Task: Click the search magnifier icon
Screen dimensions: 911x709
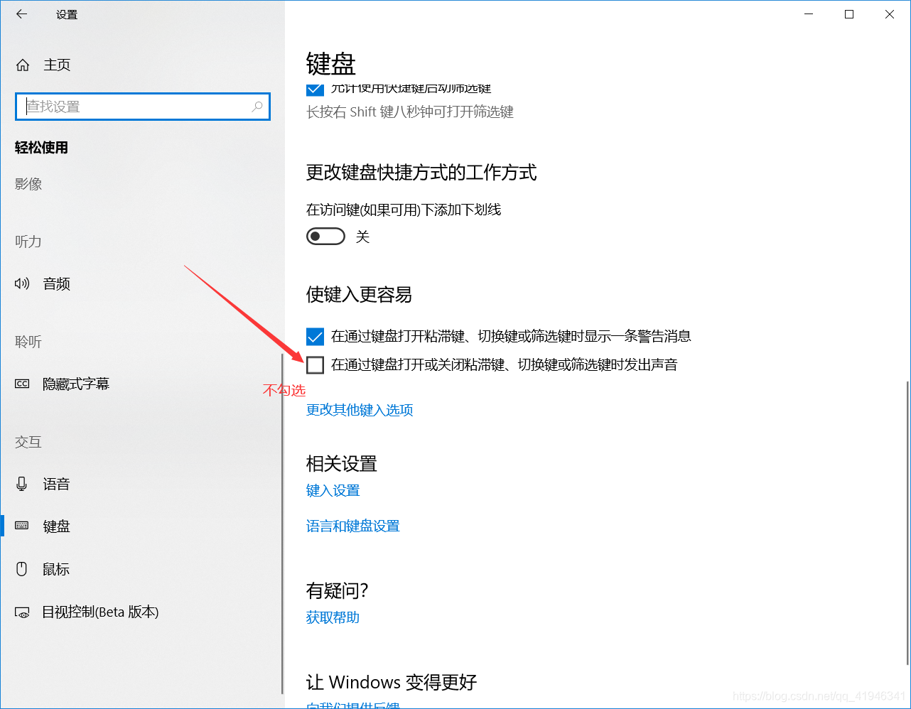Action: (257, 107)
